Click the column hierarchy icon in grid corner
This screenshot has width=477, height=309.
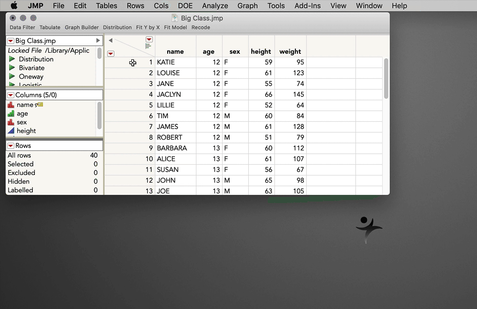(x=148, y=46)
